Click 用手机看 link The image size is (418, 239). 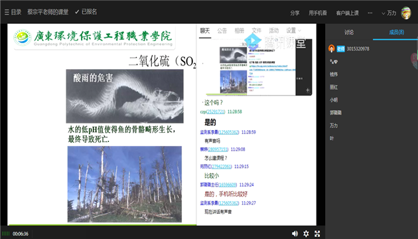pos(318,13)
